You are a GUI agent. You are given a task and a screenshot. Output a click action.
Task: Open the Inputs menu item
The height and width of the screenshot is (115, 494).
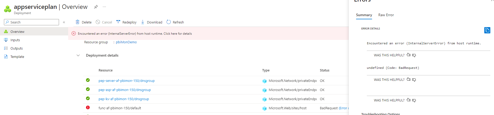point(34,40)
